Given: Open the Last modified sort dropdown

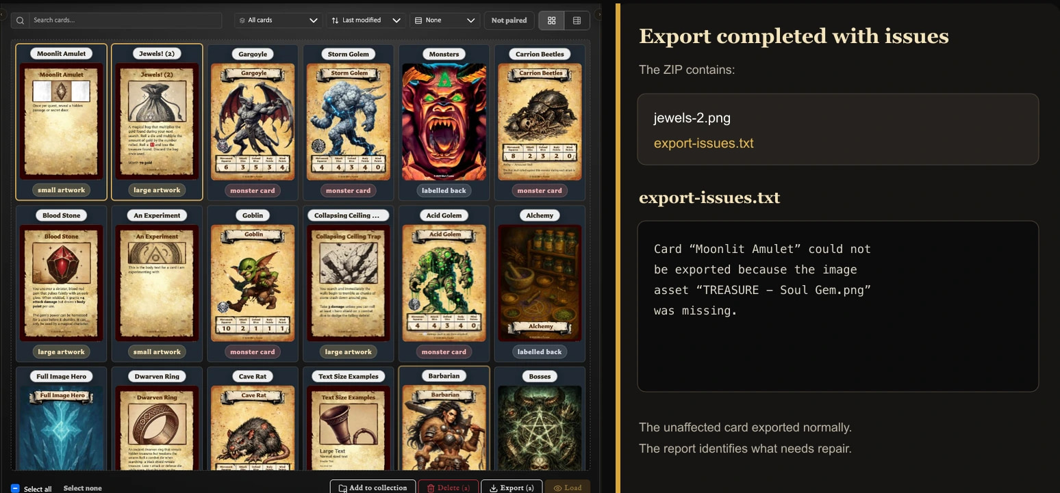Looking at the screenshot, I should [x=366, y=21].
